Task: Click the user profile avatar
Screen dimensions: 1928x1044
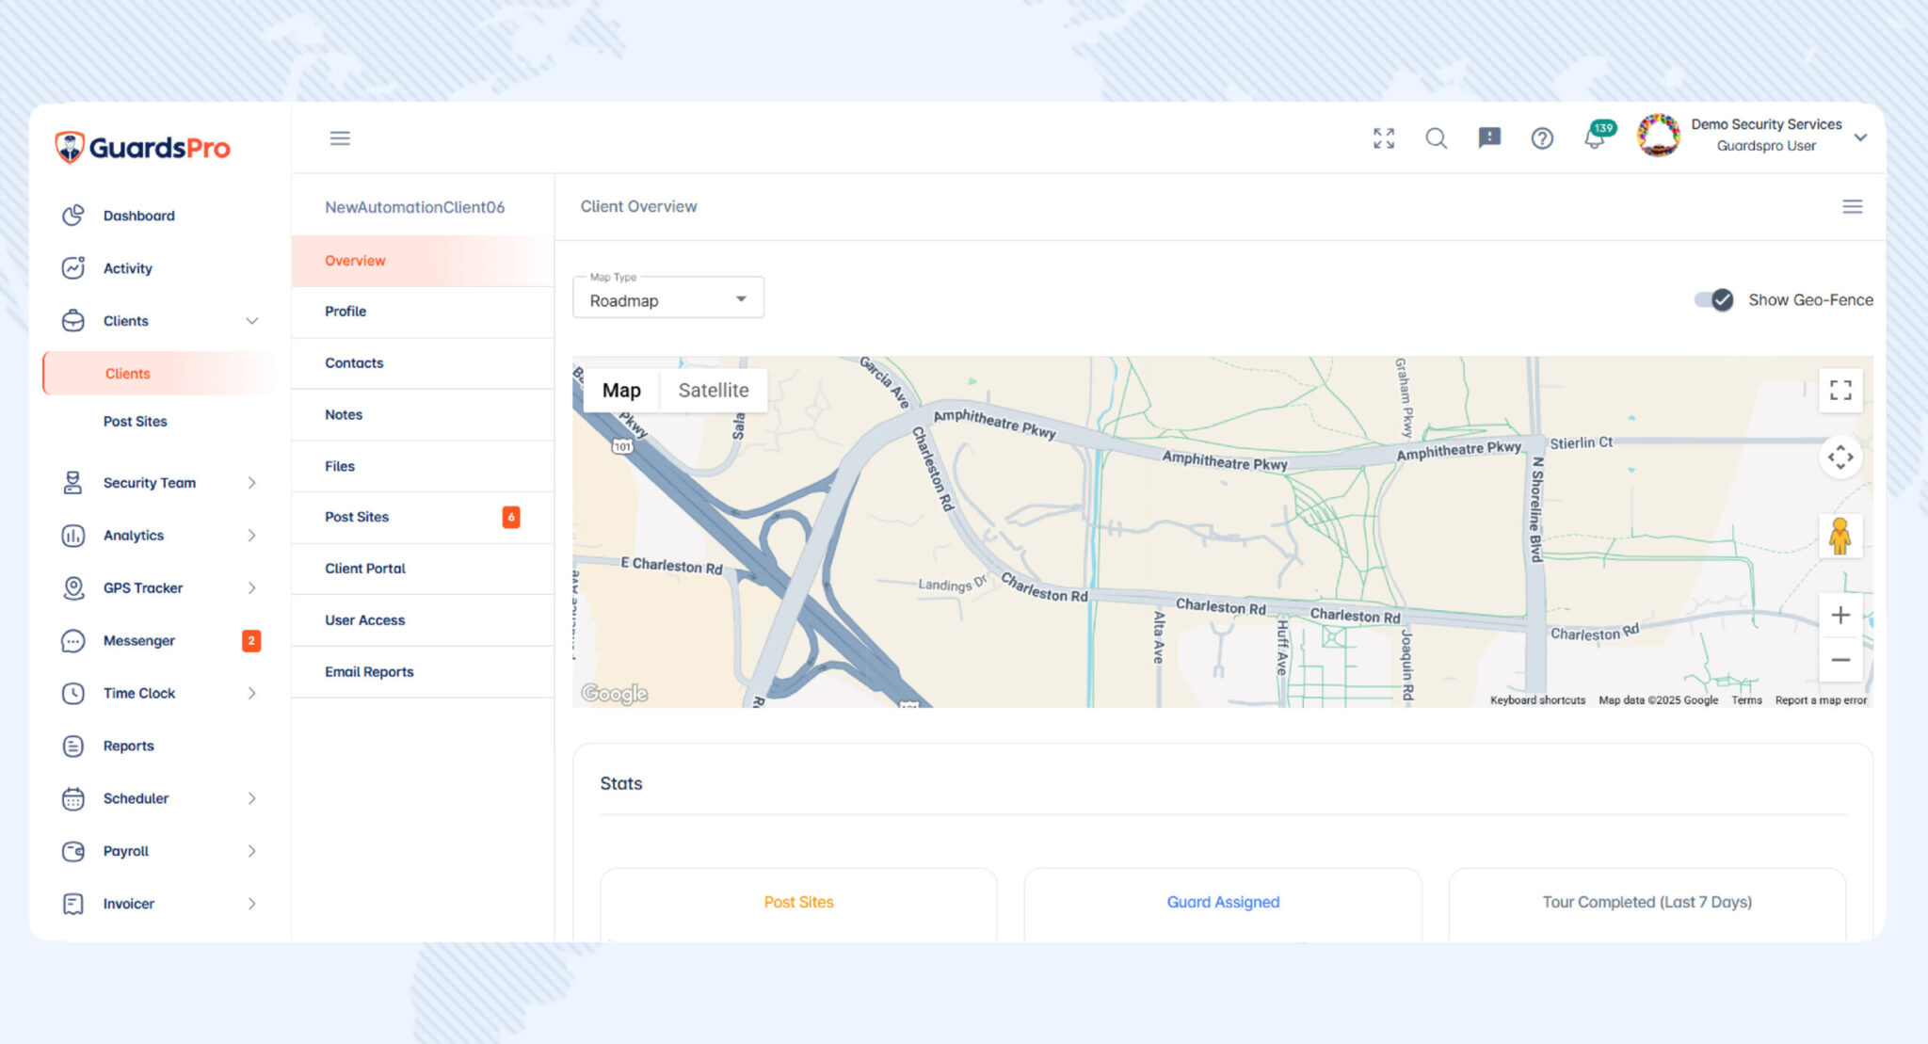Action: pos(1659,136)
